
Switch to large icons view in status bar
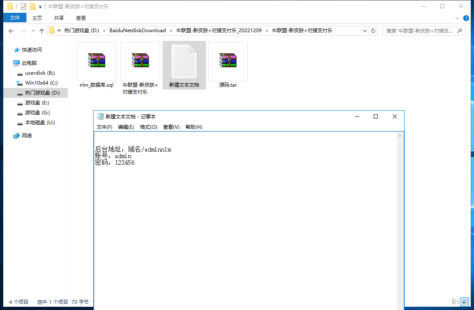pyautogui.click(x=465, y=302)
